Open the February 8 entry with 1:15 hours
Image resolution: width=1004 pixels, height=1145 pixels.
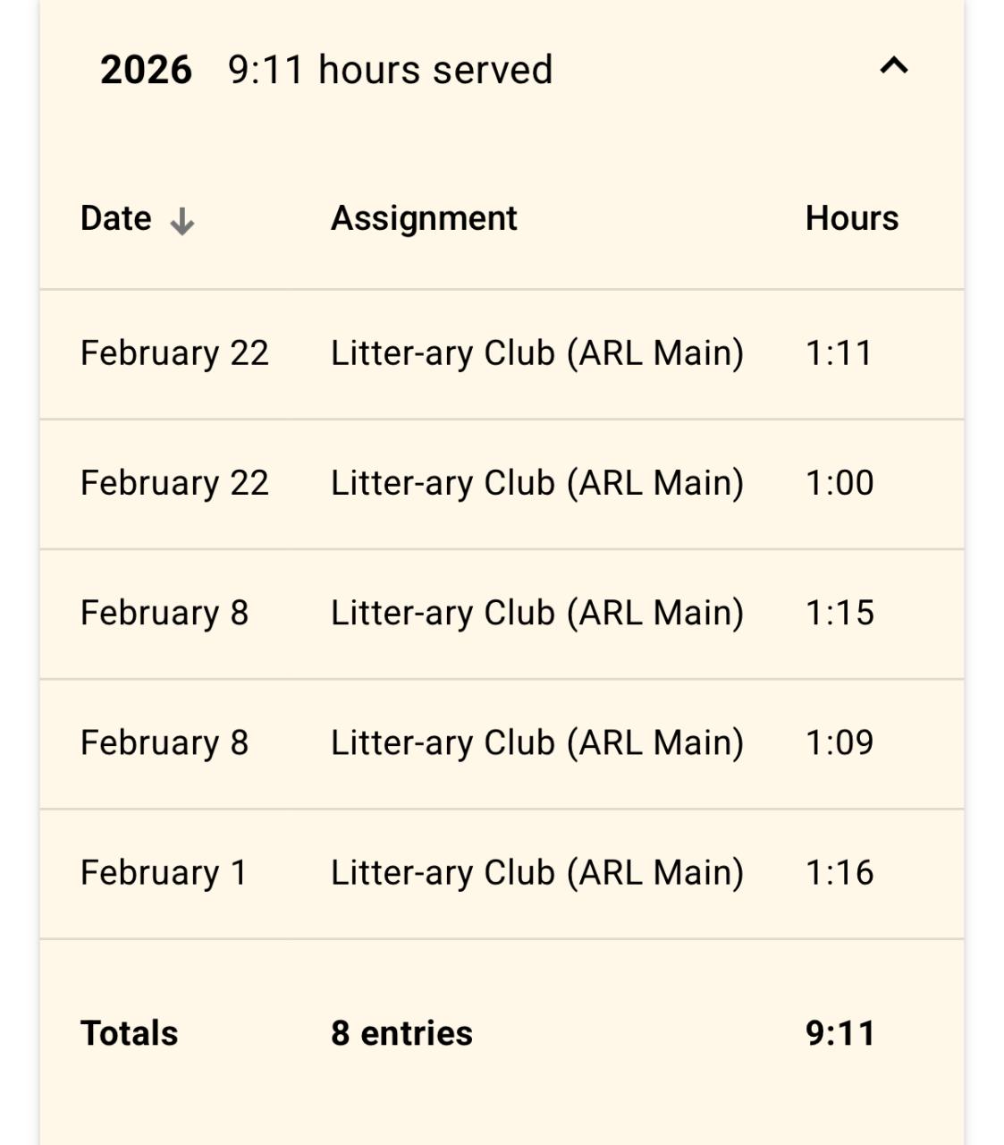click(x=502, y=614)
